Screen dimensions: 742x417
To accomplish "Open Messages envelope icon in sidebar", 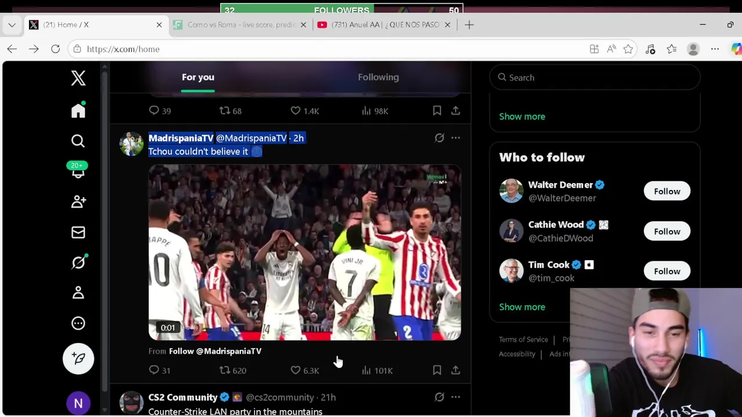I will (x=78, y=232).
